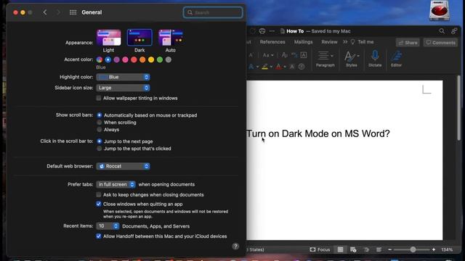The height and width of the screenshot is (261, 465).
Task: Expand the Paragraph dropdown arrow in Word
Action: [x=332, y=56]
